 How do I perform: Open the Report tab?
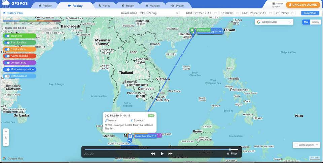128,6
